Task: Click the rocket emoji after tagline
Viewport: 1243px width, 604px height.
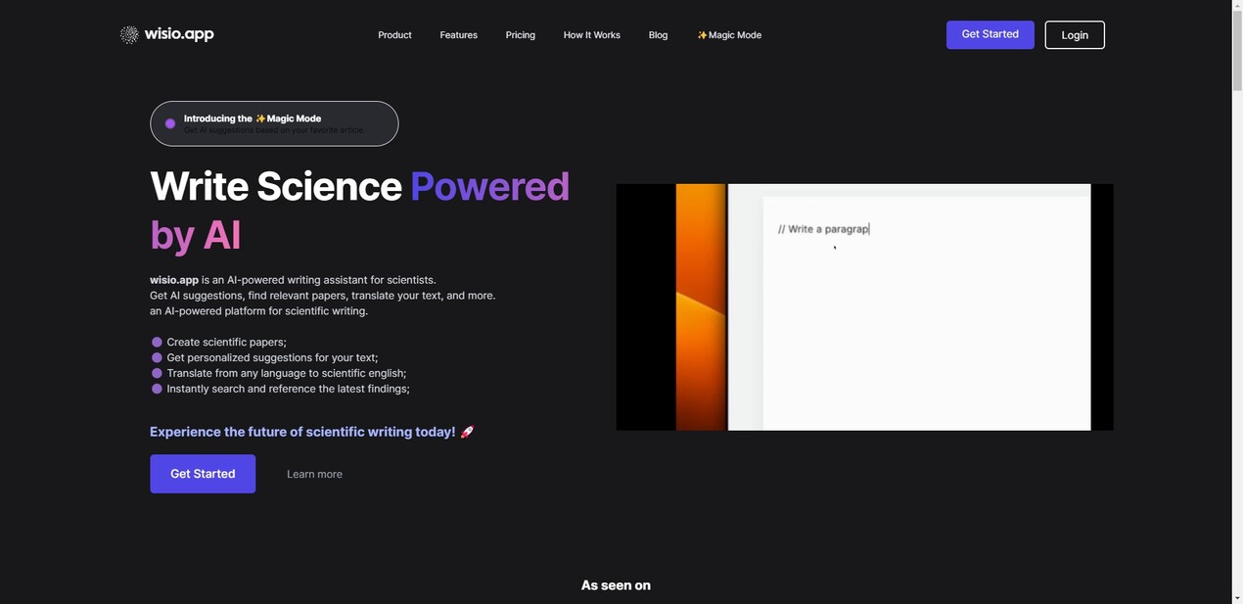Action: (467, 432)
